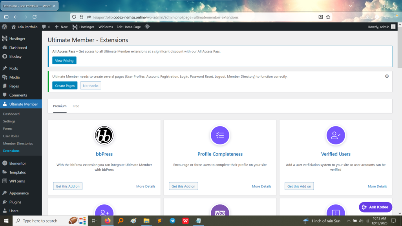Viewport: 402px width, 226px height.
Task: Dismiss the create pages notice
Action: point(387,76)
